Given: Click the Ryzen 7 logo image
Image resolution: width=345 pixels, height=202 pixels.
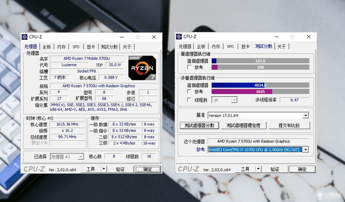Looking at the screenshot, I should pyautogui.click(x=142, y=68).
